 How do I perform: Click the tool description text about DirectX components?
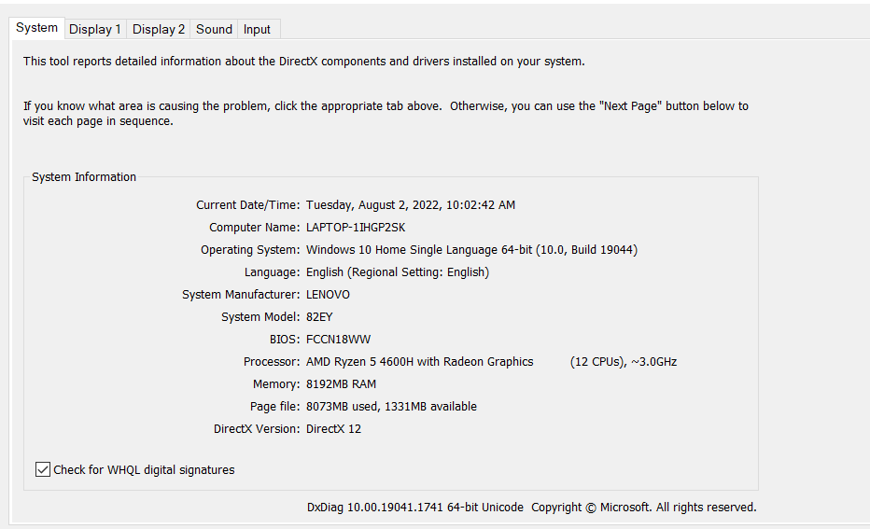click(303, 62)
